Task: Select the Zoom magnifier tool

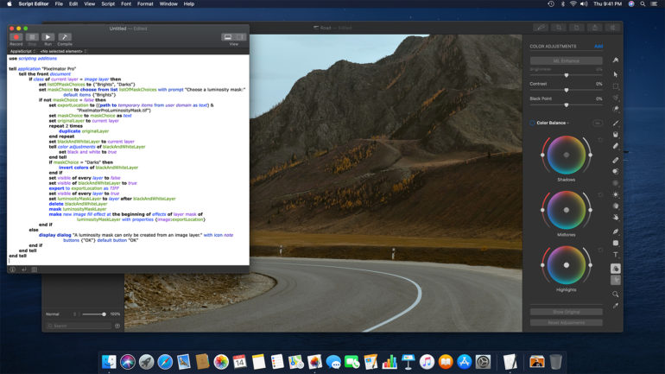Action: [x=616, y=294]
